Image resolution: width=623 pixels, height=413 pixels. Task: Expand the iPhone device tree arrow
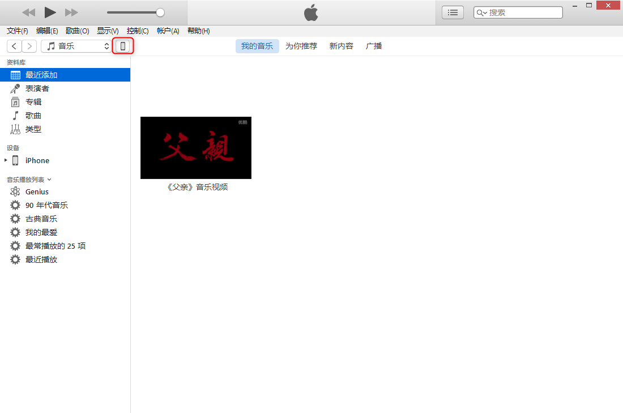6,160
